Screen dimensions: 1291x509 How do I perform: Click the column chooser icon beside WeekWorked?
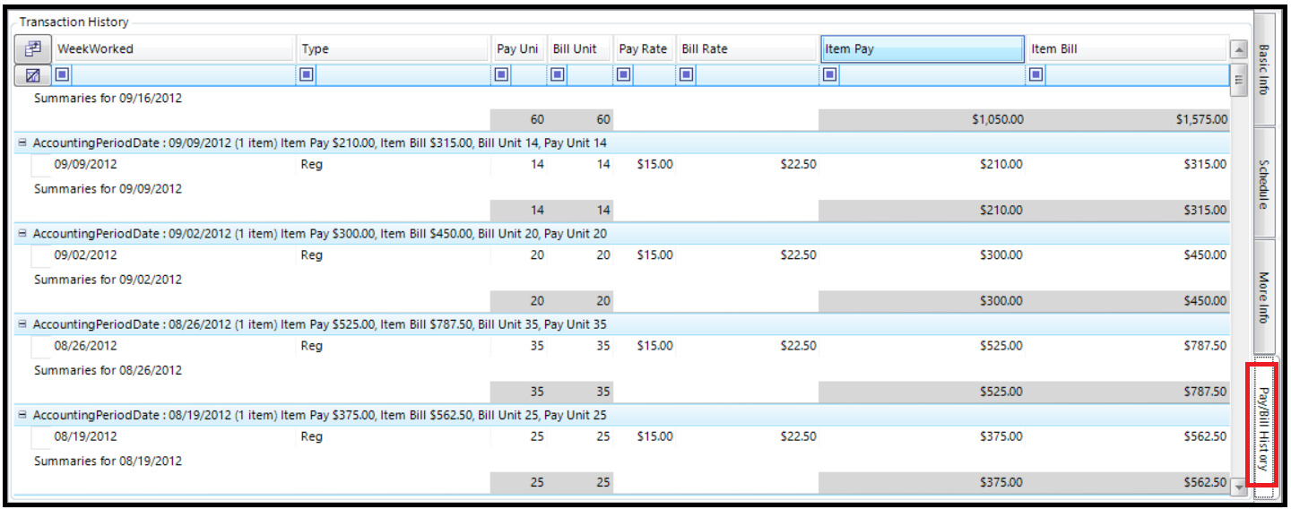33,49
